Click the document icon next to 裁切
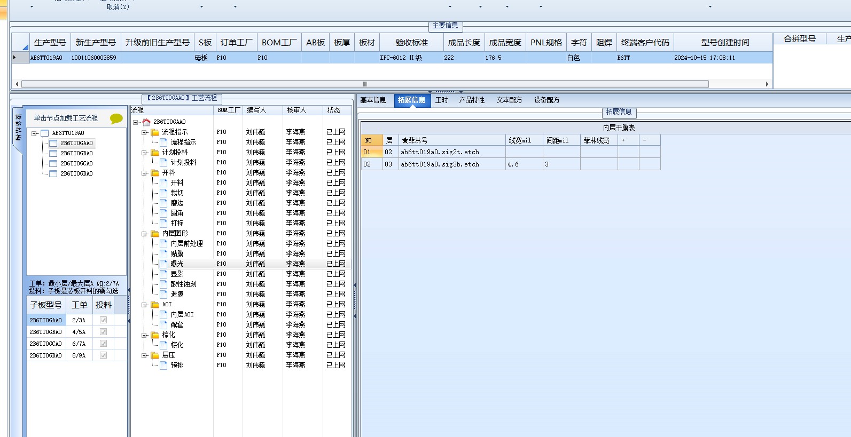This screenshot has height=437, width=851. 163,193
